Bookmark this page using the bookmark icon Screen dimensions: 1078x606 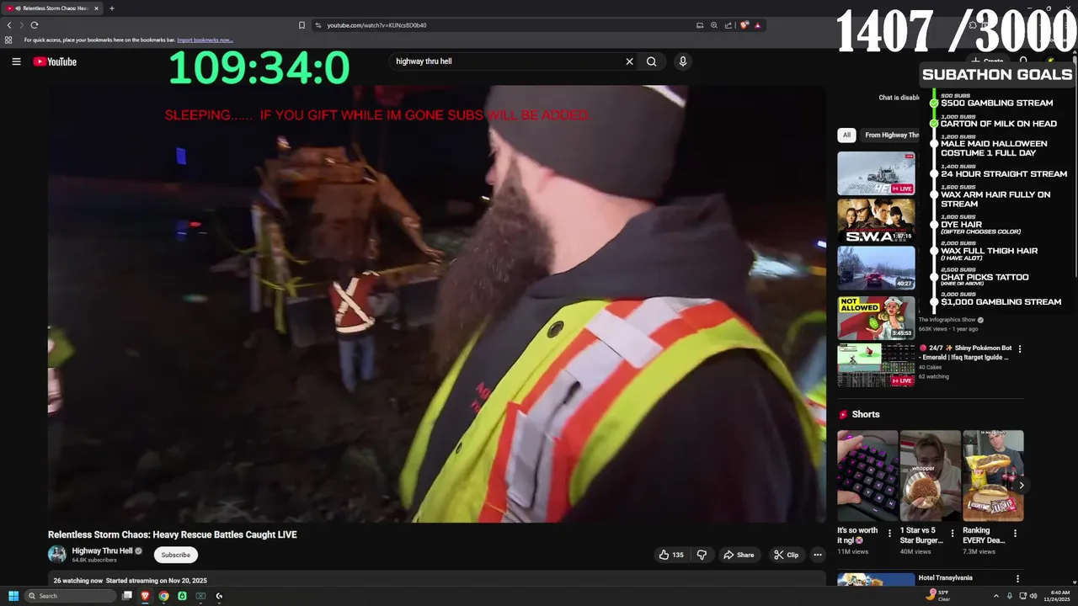click(302, 25)
